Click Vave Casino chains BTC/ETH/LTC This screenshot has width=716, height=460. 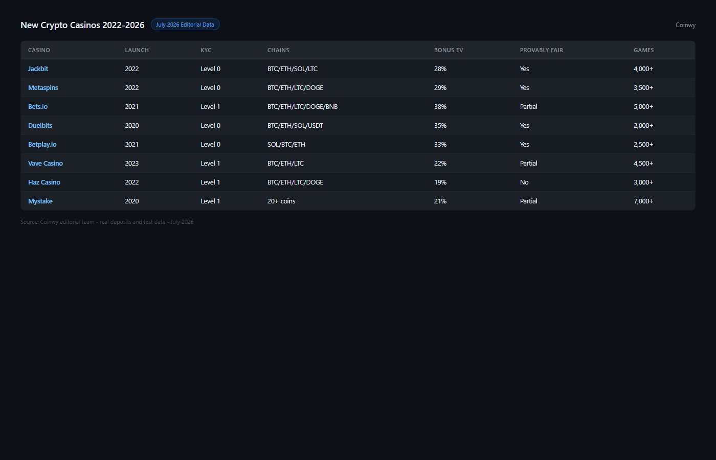click(285, 164)
